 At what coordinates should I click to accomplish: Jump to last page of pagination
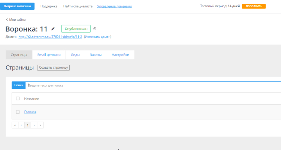click(40, 125)
